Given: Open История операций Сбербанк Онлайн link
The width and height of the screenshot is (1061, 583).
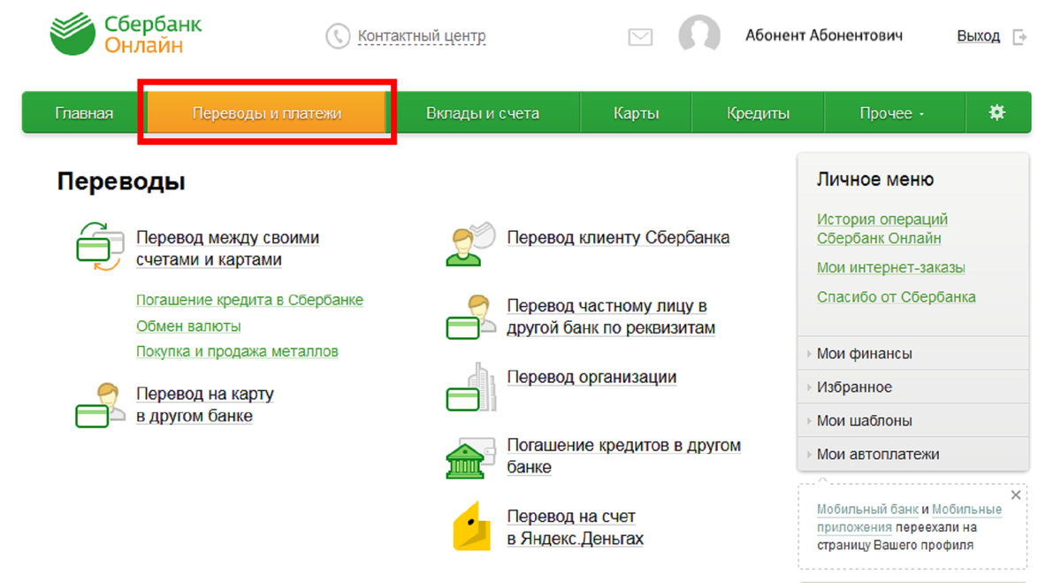Looking at the screenshot, I should tap(882, 228).
